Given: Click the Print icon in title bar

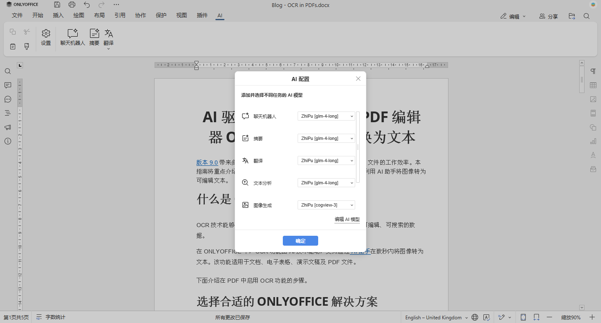Looking at the screenshot, I should [x=72, y=5].
